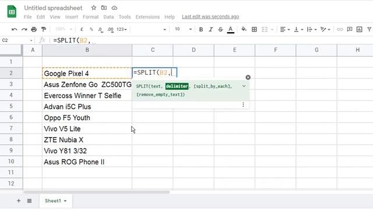This screenshot has height=210, width=373.
Task: Click the Insert chart icon
Action: (359, 29)
